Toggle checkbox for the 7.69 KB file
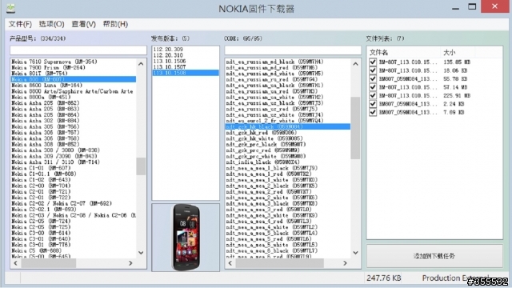Viewport: 512px width, 288px height. [373, 112]
